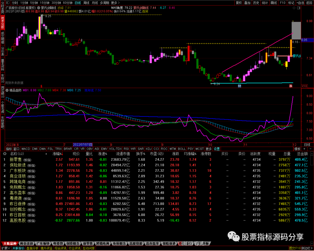Viewport: 314px width, 251px height.
Task: Expand the 更多 periods menu at the top
Action: [x=115, y=3]
